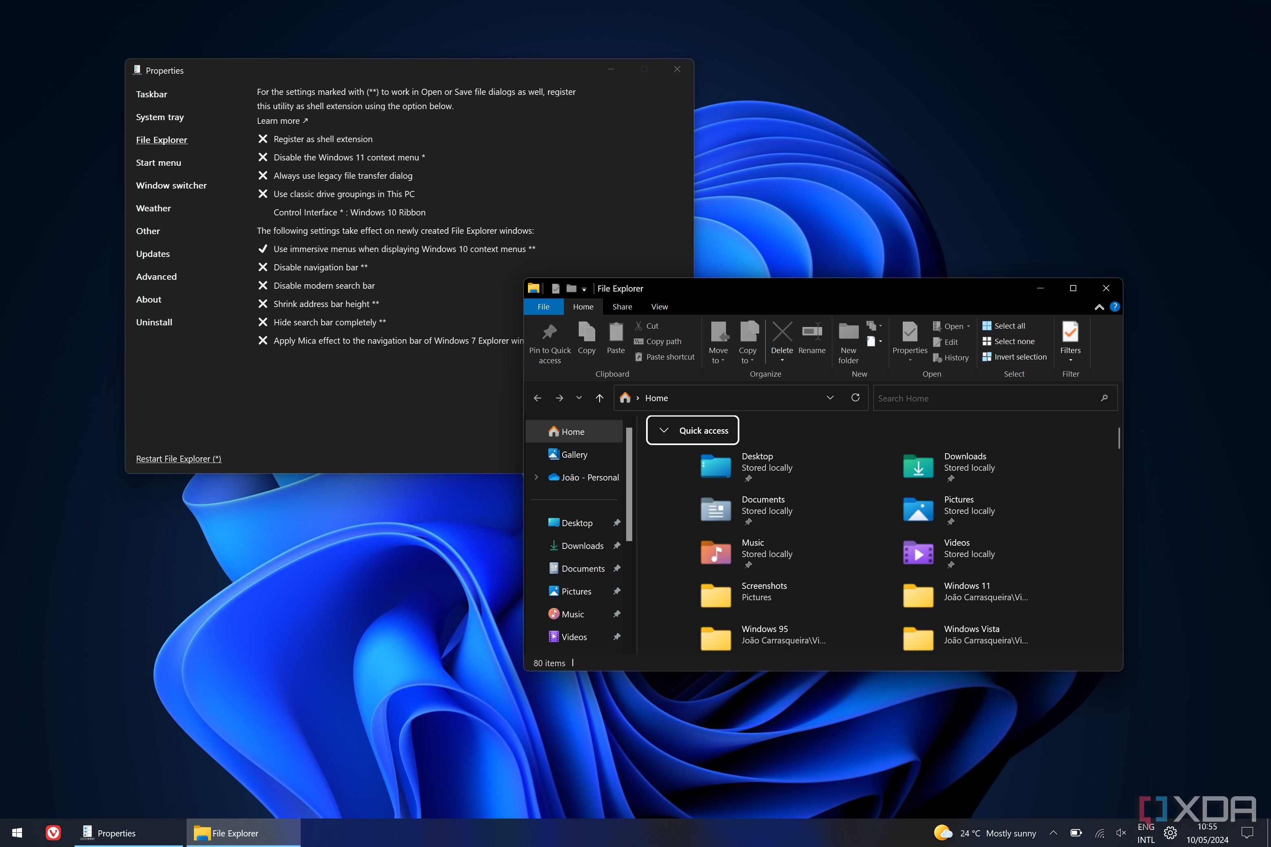Click the Rename ribbon icon

point(811,332)
